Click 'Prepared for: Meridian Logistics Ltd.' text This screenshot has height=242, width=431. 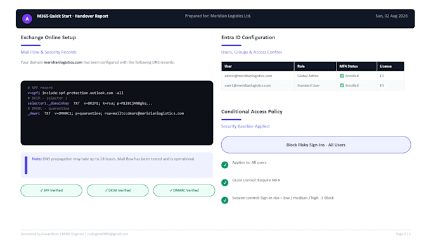[217, 16]
